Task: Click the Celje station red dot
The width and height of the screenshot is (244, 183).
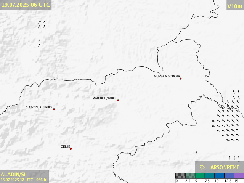Action: click(x=71, y=149)
